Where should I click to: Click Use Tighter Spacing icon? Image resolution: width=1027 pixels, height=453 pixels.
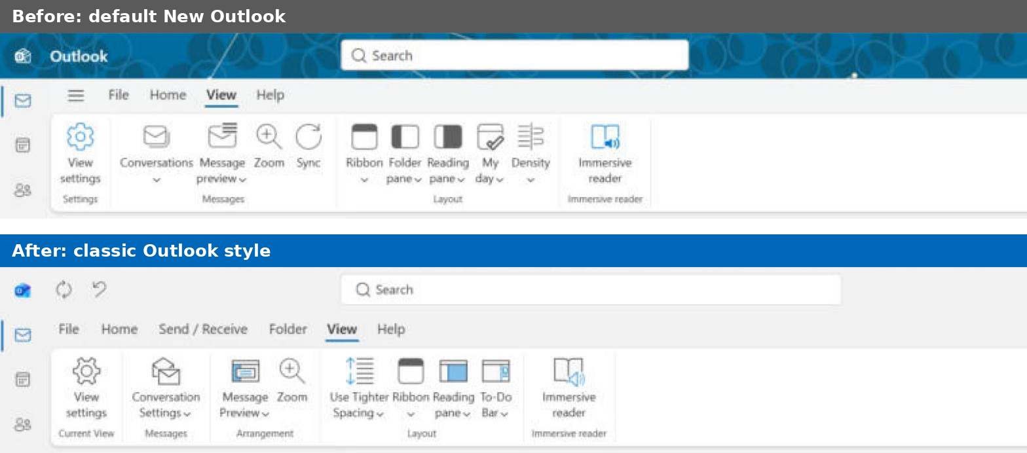tap(359, 371)
